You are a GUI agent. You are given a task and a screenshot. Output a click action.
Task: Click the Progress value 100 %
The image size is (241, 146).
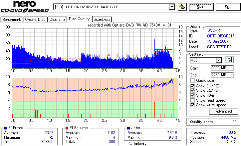pyautogui.click(x=232, y=132)
